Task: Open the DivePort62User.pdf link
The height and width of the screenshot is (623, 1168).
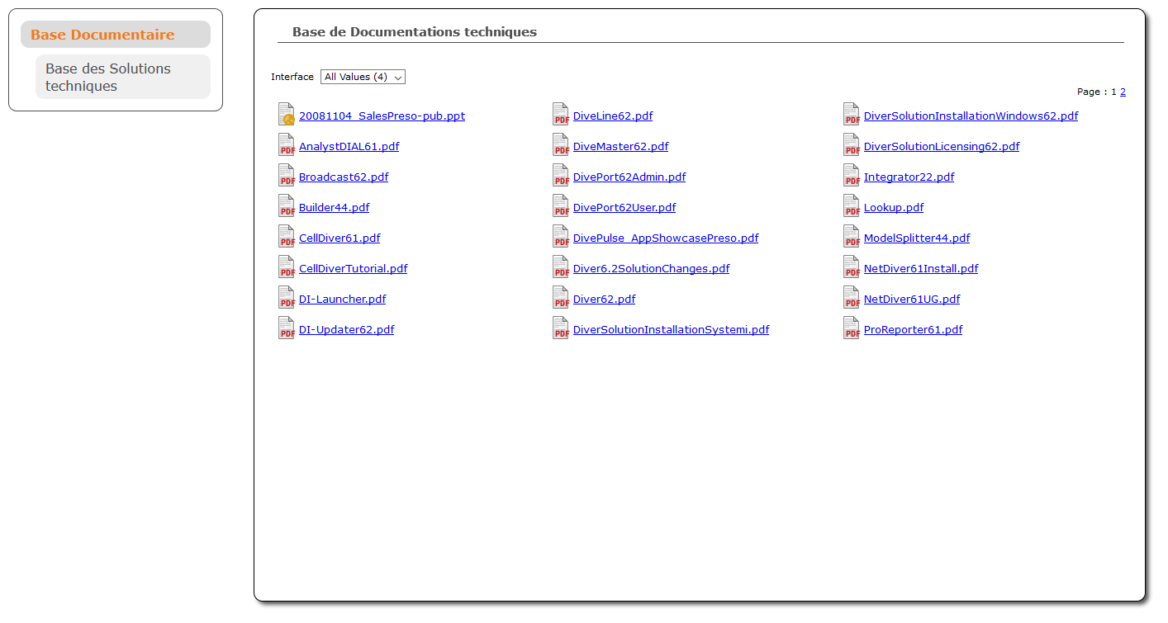Action: point(624,207)
